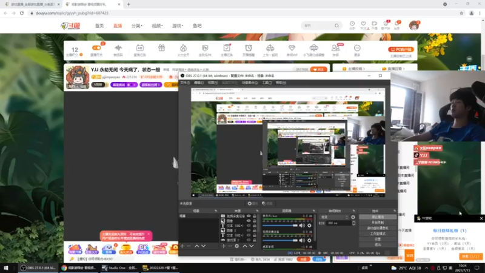
Task: Toggle the eye icon on 图像 source
Action: (249, 221)
